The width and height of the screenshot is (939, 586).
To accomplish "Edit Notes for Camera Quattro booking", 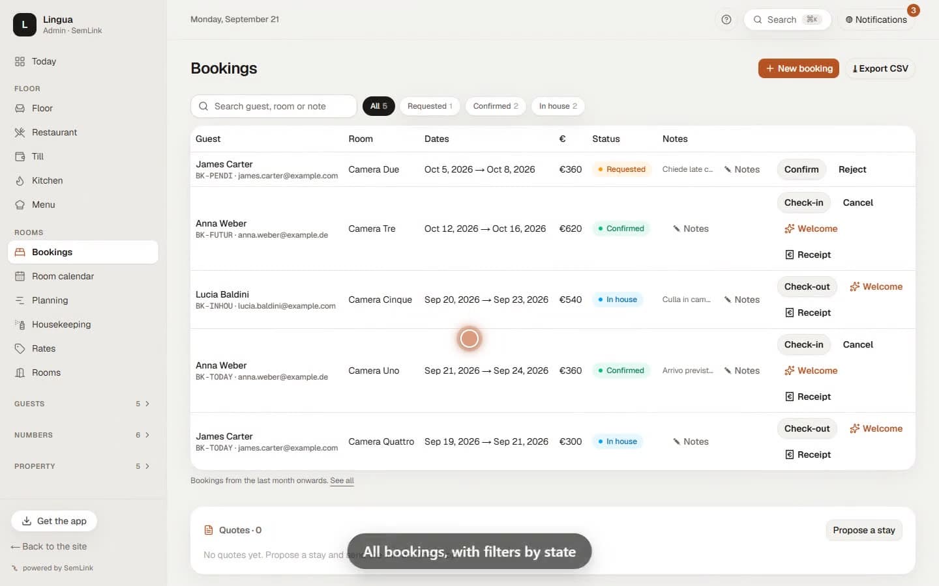I will coord(691,441).
